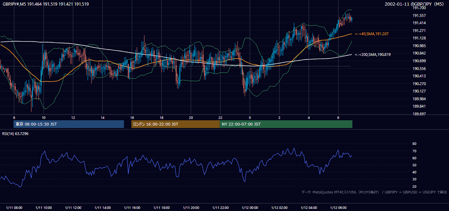
Task: Click price axis label 191.271
Action: click(419, 31)
